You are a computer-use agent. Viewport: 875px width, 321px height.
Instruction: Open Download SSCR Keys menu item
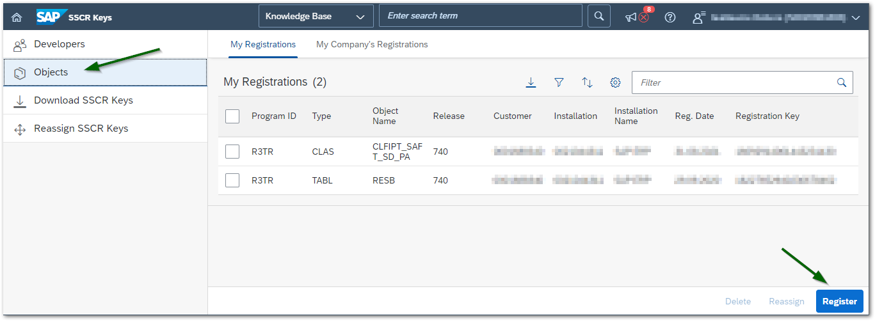pos(105,100)
